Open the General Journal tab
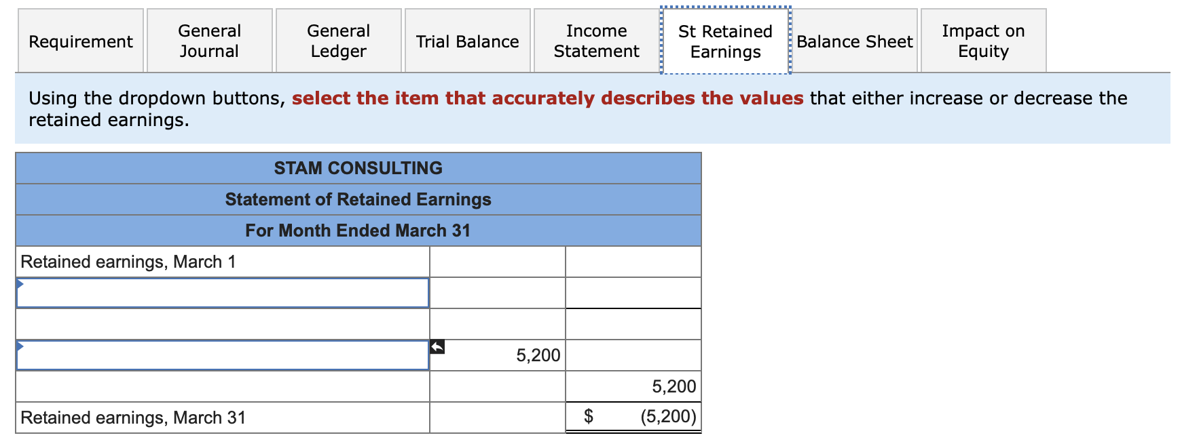 click(210, 41)
